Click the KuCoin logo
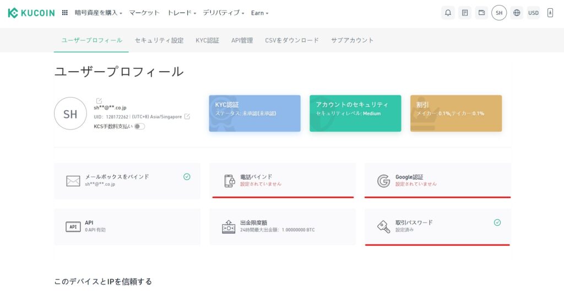Viewport: 564px width, 297px height. (31, 13)
